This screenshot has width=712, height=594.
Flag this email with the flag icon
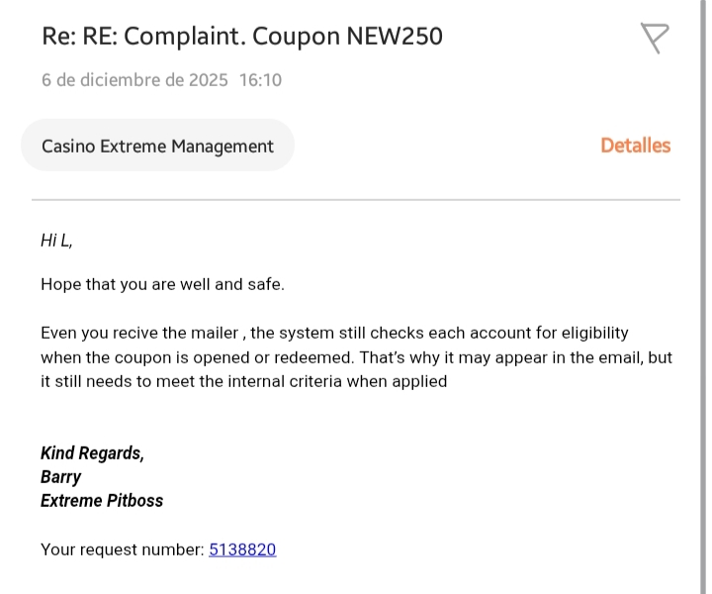coord(655,38)
